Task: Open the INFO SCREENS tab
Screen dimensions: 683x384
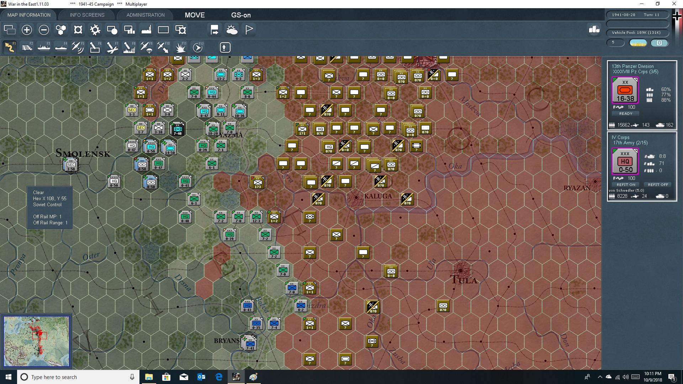Action: 87,15
